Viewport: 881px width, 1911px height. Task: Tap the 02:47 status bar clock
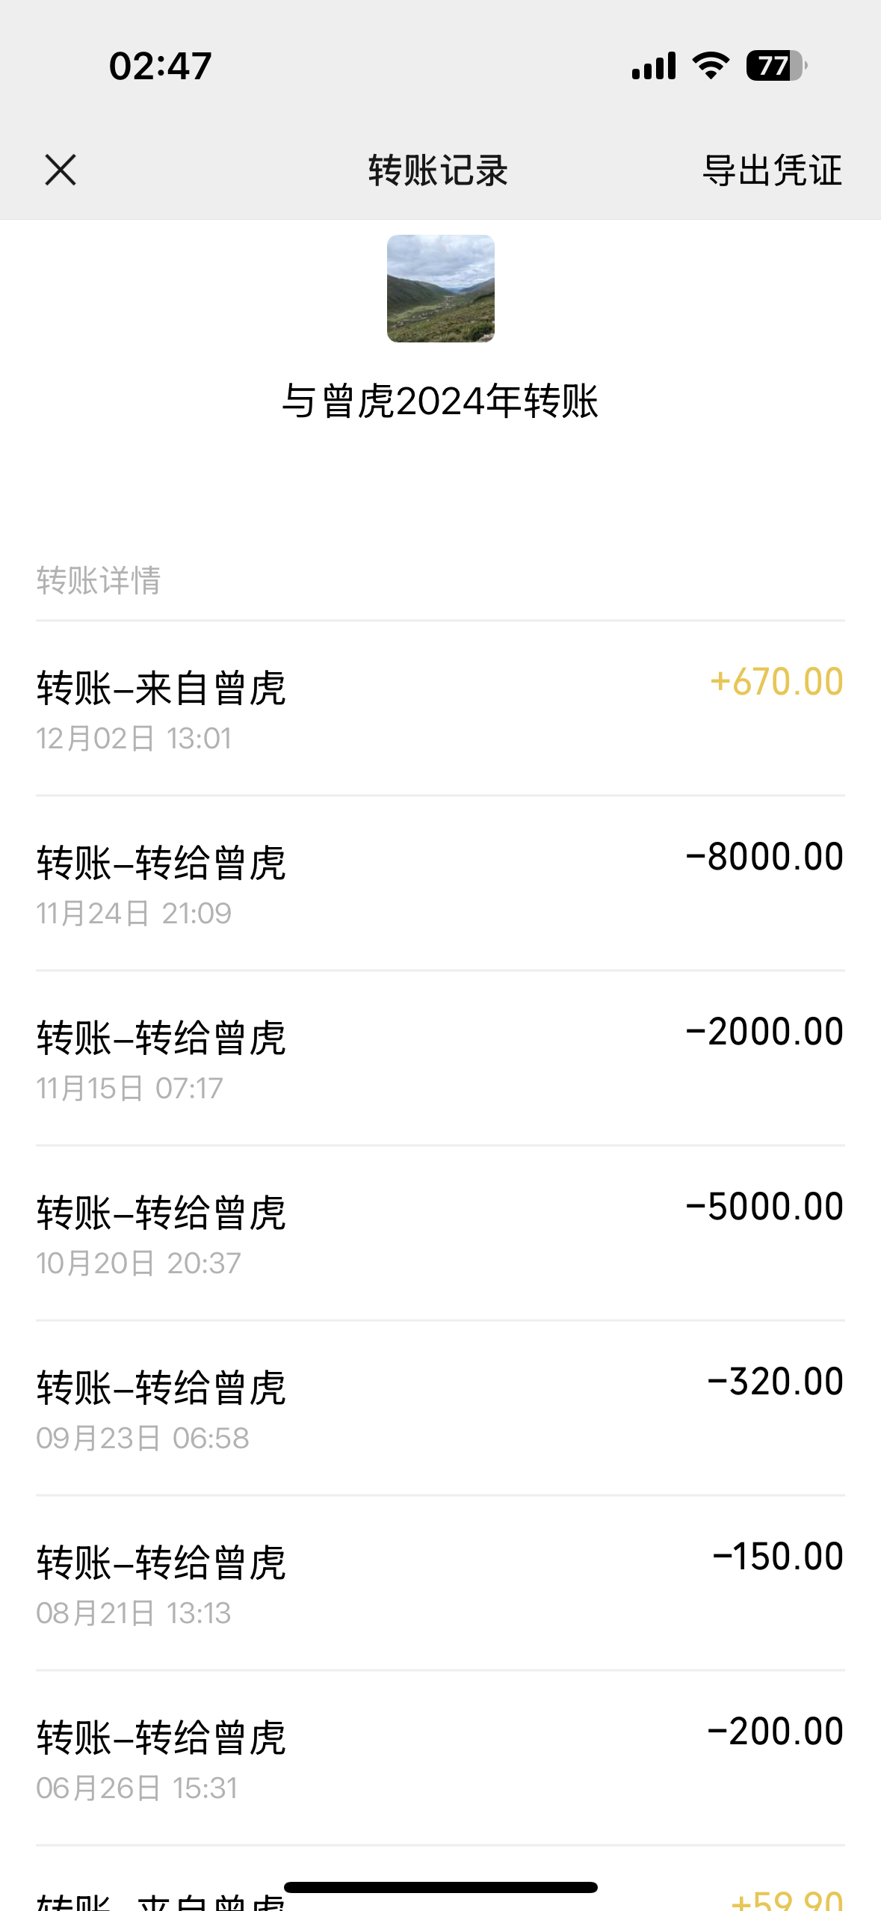click(161, 66)
